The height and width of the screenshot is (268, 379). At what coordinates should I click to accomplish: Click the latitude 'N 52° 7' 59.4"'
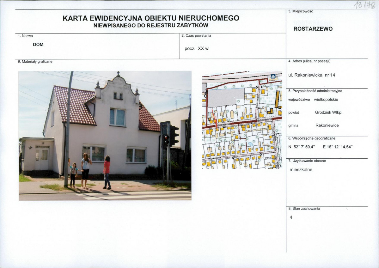coord(302,147)
